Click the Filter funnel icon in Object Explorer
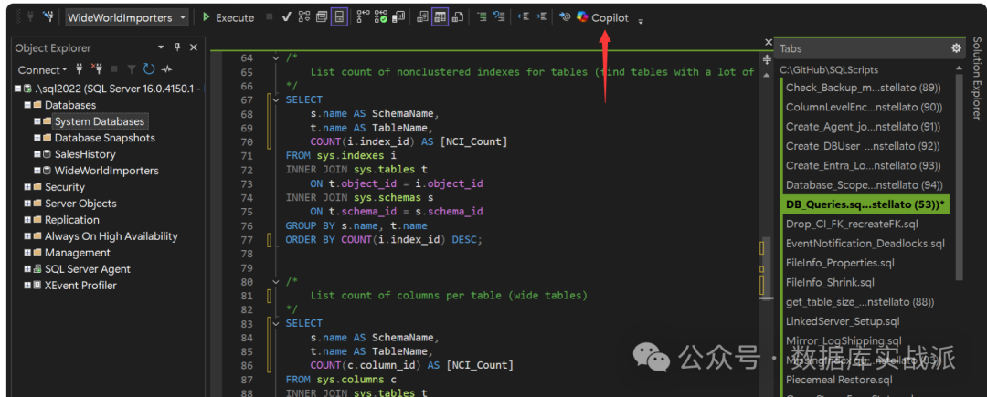Screen dimensions: 987x397 point(132,69)
